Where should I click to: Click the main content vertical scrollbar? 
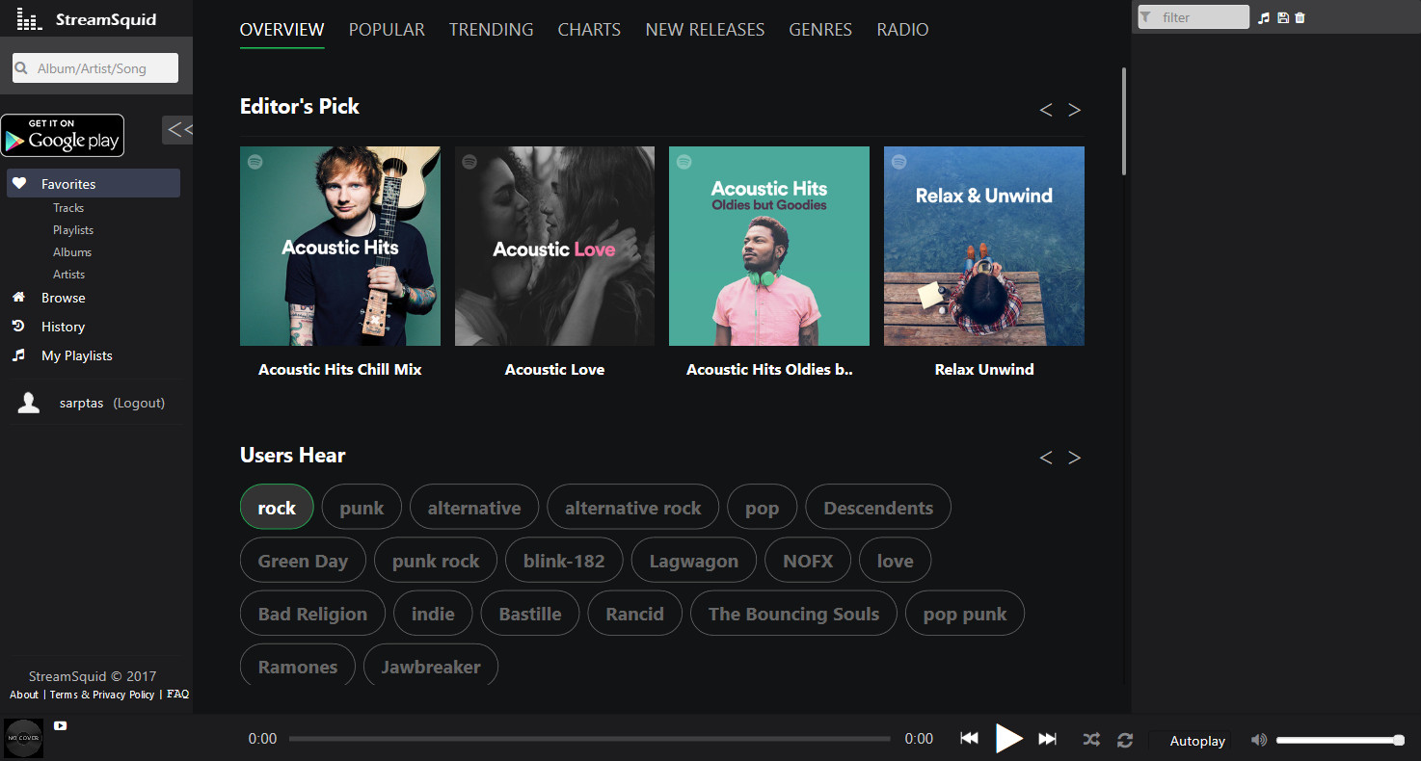[x=1123, y=120]
